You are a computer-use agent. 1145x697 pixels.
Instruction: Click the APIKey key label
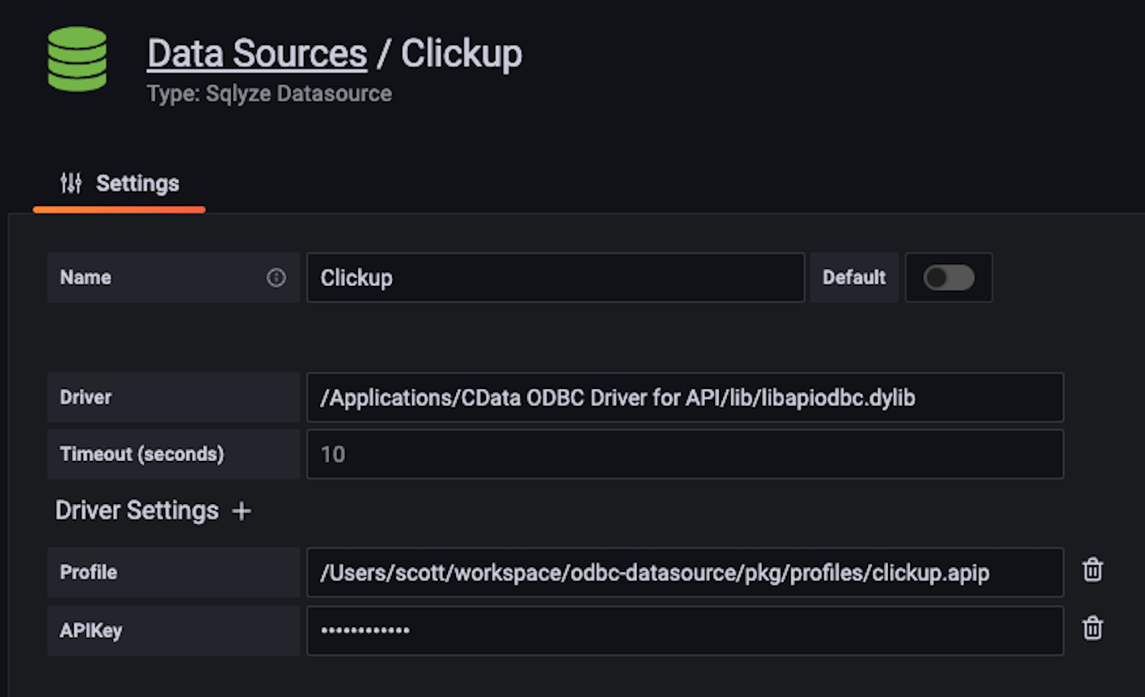tap(91, 631)
